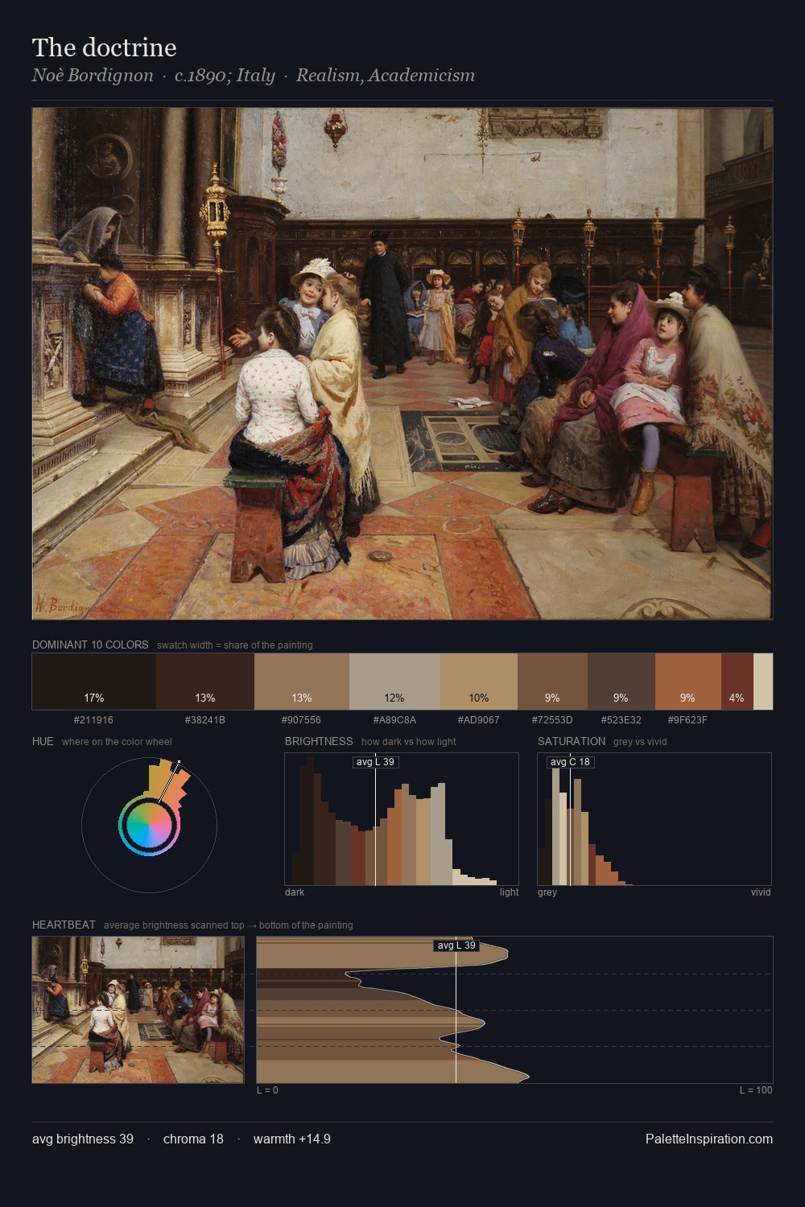Click 'avg brightness 39' in the footer

tap(83, 1139)
